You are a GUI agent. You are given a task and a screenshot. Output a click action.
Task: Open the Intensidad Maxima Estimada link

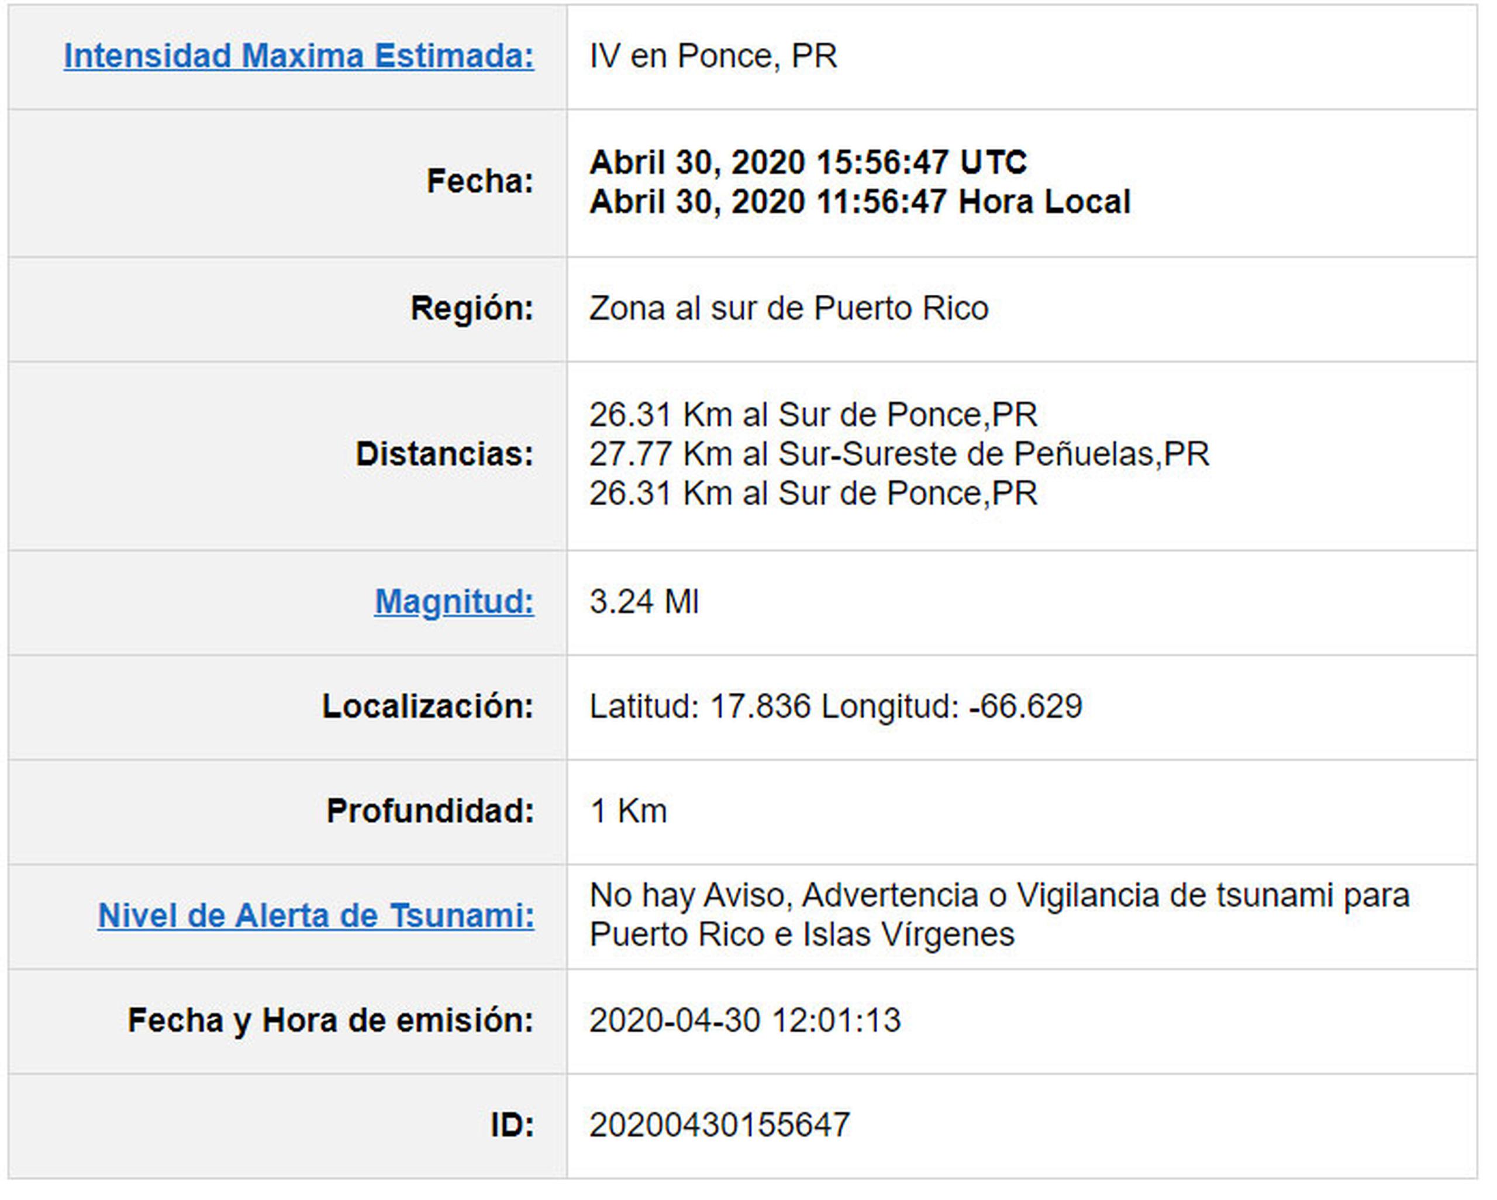299,56
